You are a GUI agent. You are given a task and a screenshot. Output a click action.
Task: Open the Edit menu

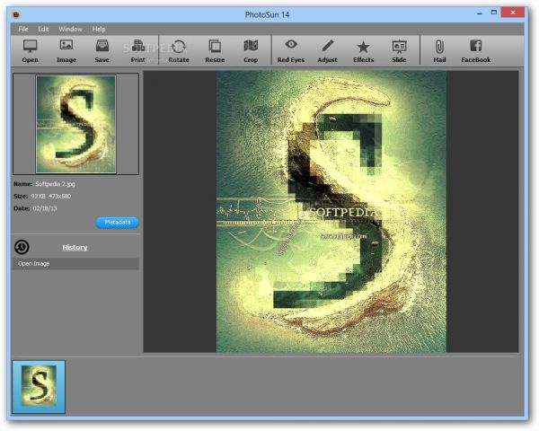coord(43,30)
